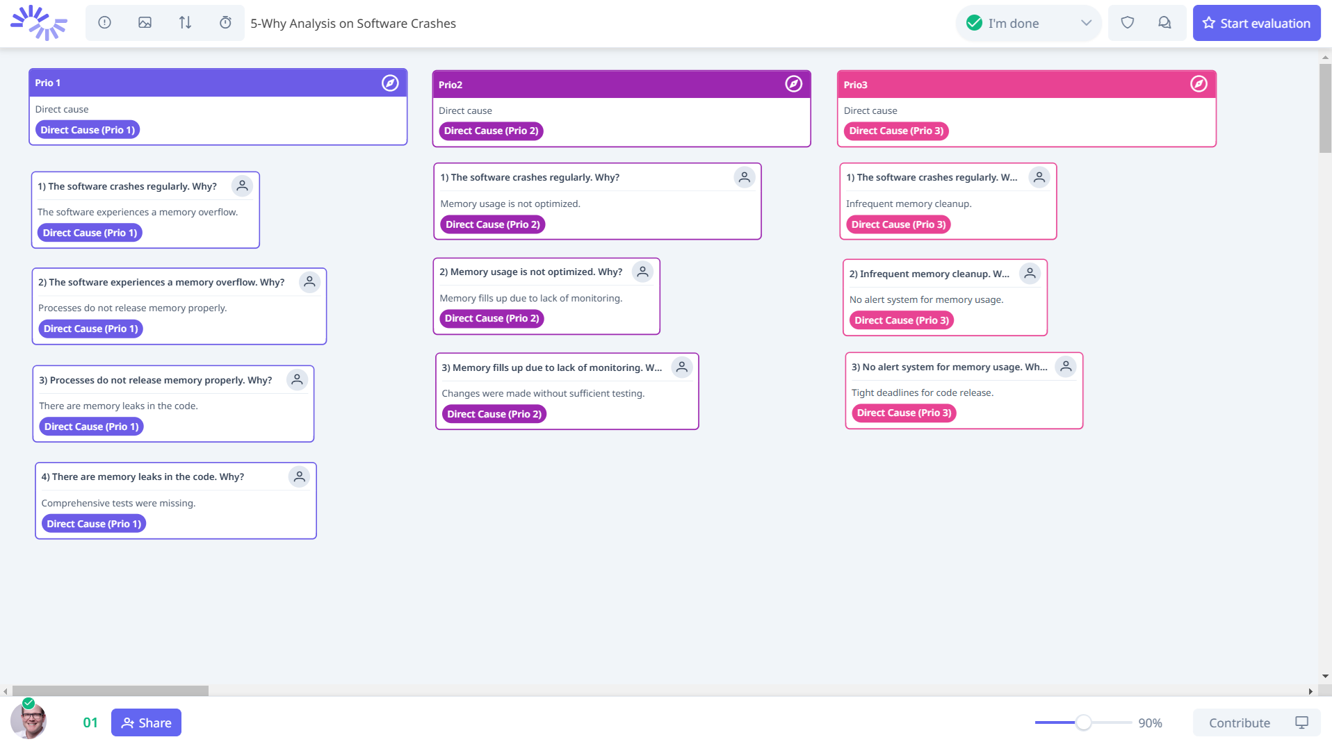Click the Direct Cause (Prio 3) tag in Prio3 column header

pyautogui.click(x=896, y=131)
